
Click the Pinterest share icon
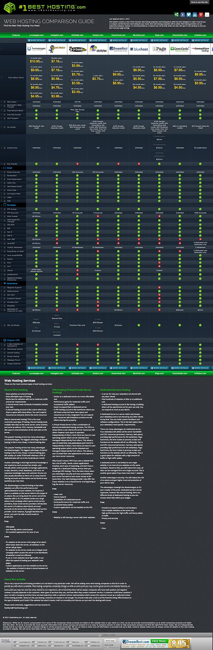click(x=201, y=15)
